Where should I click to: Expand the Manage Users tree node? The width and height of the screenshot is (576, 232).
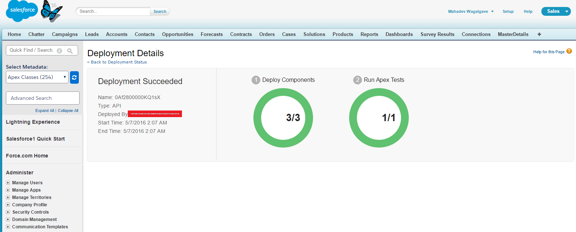pyautogui.click(x=8, y=183)
